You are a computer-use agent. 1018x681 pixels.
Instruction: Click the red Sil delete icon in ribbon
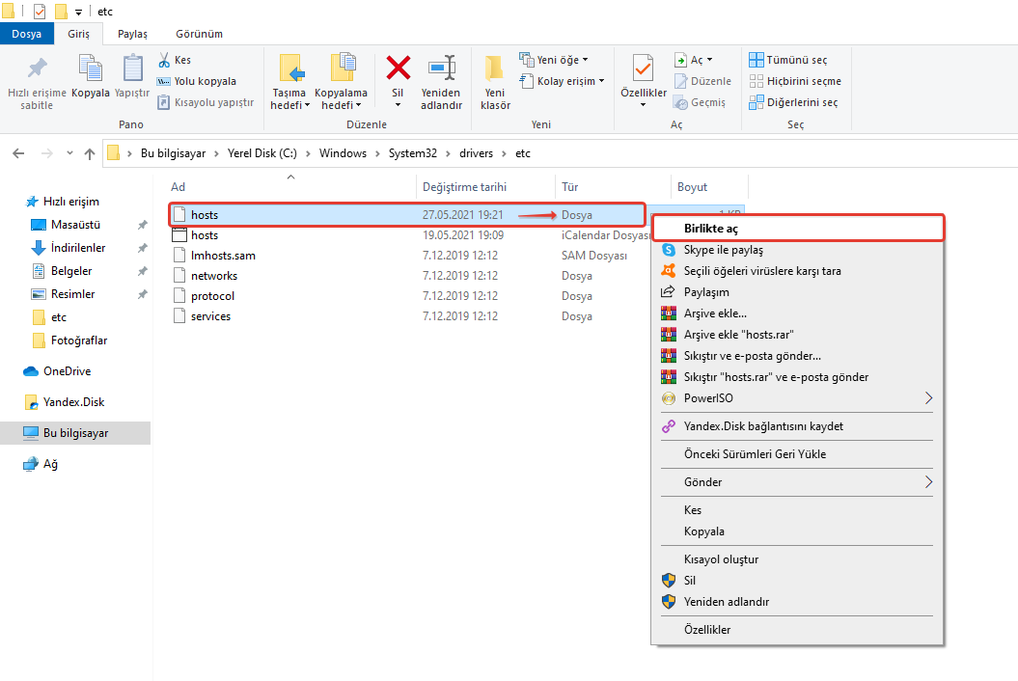point(398,69)
